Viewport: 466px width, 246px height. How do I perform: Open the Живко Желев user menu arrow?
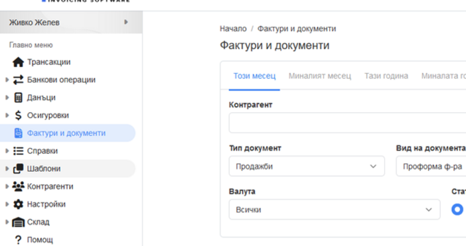126,22
